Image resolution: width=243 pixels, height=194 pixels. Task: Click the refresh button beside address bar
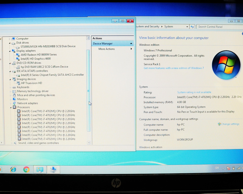(192, 27)
